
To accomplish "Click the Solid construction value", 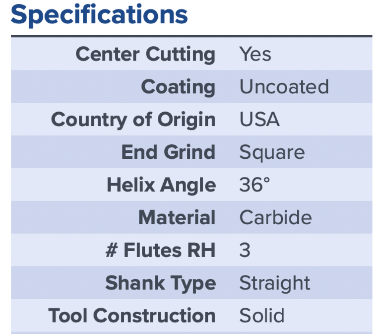I will coord(262,315).
